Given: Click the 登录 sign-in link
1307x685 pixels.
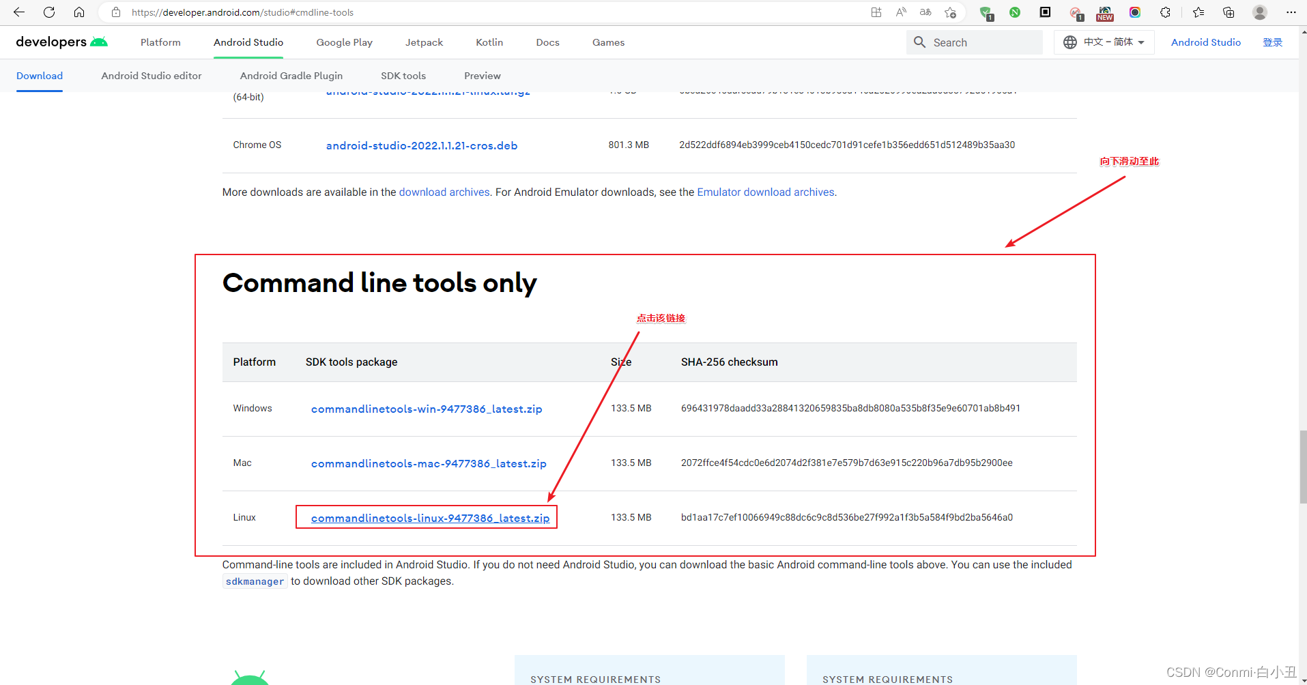Looking at the screenshot, I should click(x=1272, y=42).
